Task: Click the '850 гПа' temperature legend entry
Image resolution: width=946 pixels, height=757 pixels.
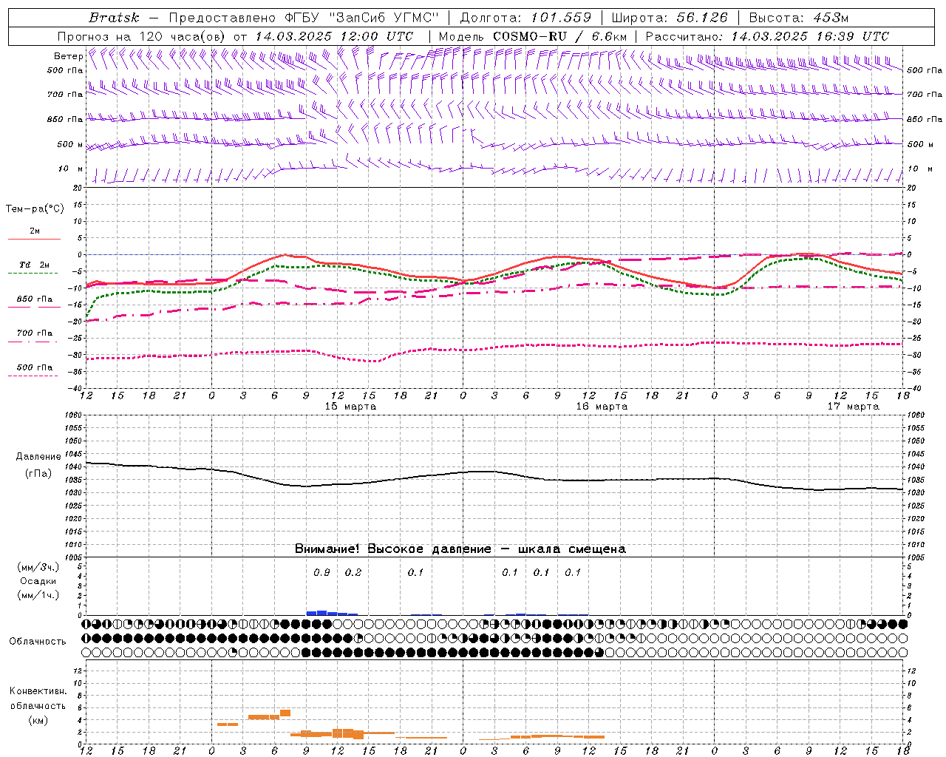Action: (x=35, y=299)
